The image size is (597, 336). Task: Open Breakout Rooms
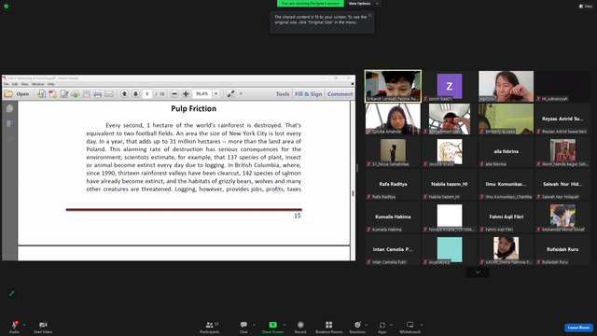329,327
